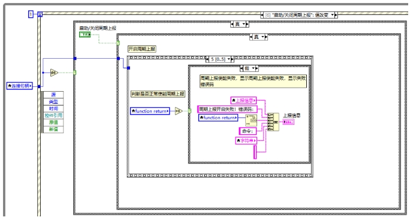Image resolution: width=410 pixels, height=220 pixels.
Task: Open the outermost 真 case selector dropdown
Action: point(244,24)
